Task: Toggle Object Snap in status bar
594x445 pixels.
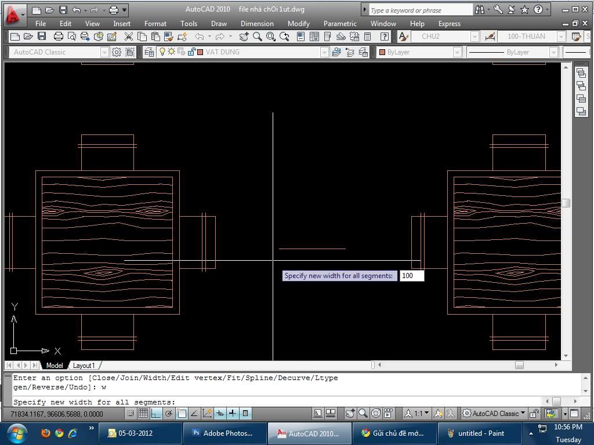Action: point(182,414)
